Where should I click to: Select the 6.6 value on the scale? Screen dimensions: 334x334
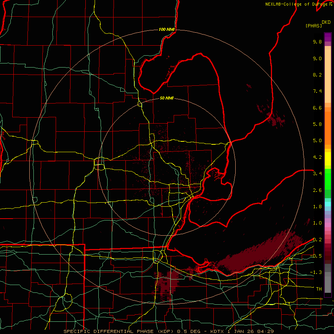(x=317, y=108)
